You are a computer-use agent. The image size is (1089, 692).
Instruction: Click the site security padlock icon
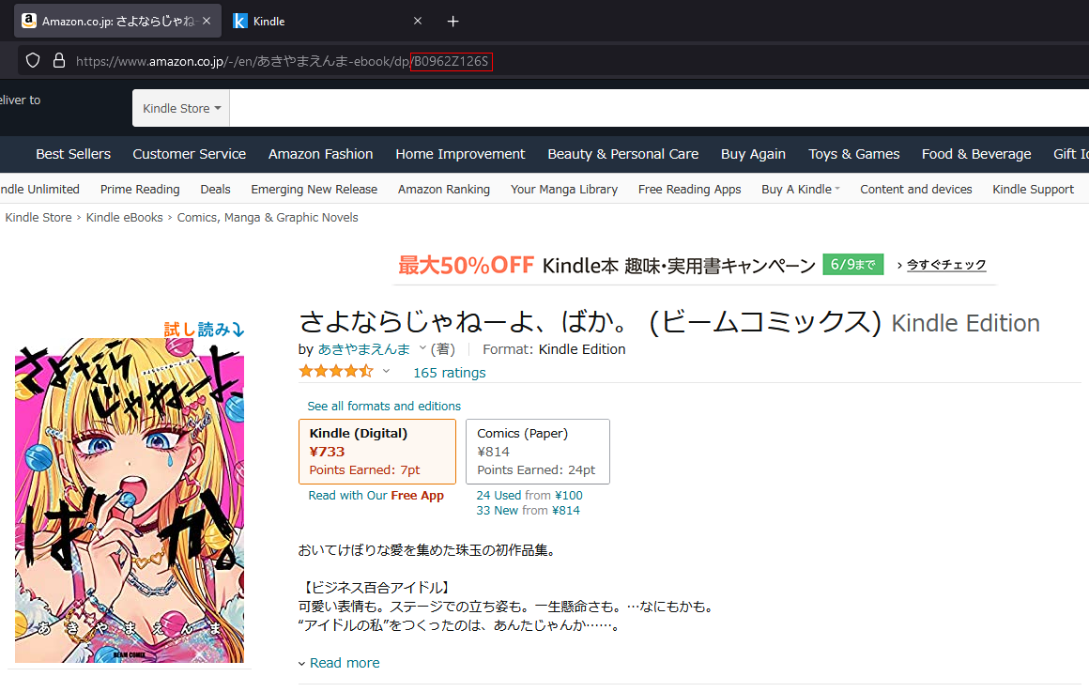[x=59, y=60]
